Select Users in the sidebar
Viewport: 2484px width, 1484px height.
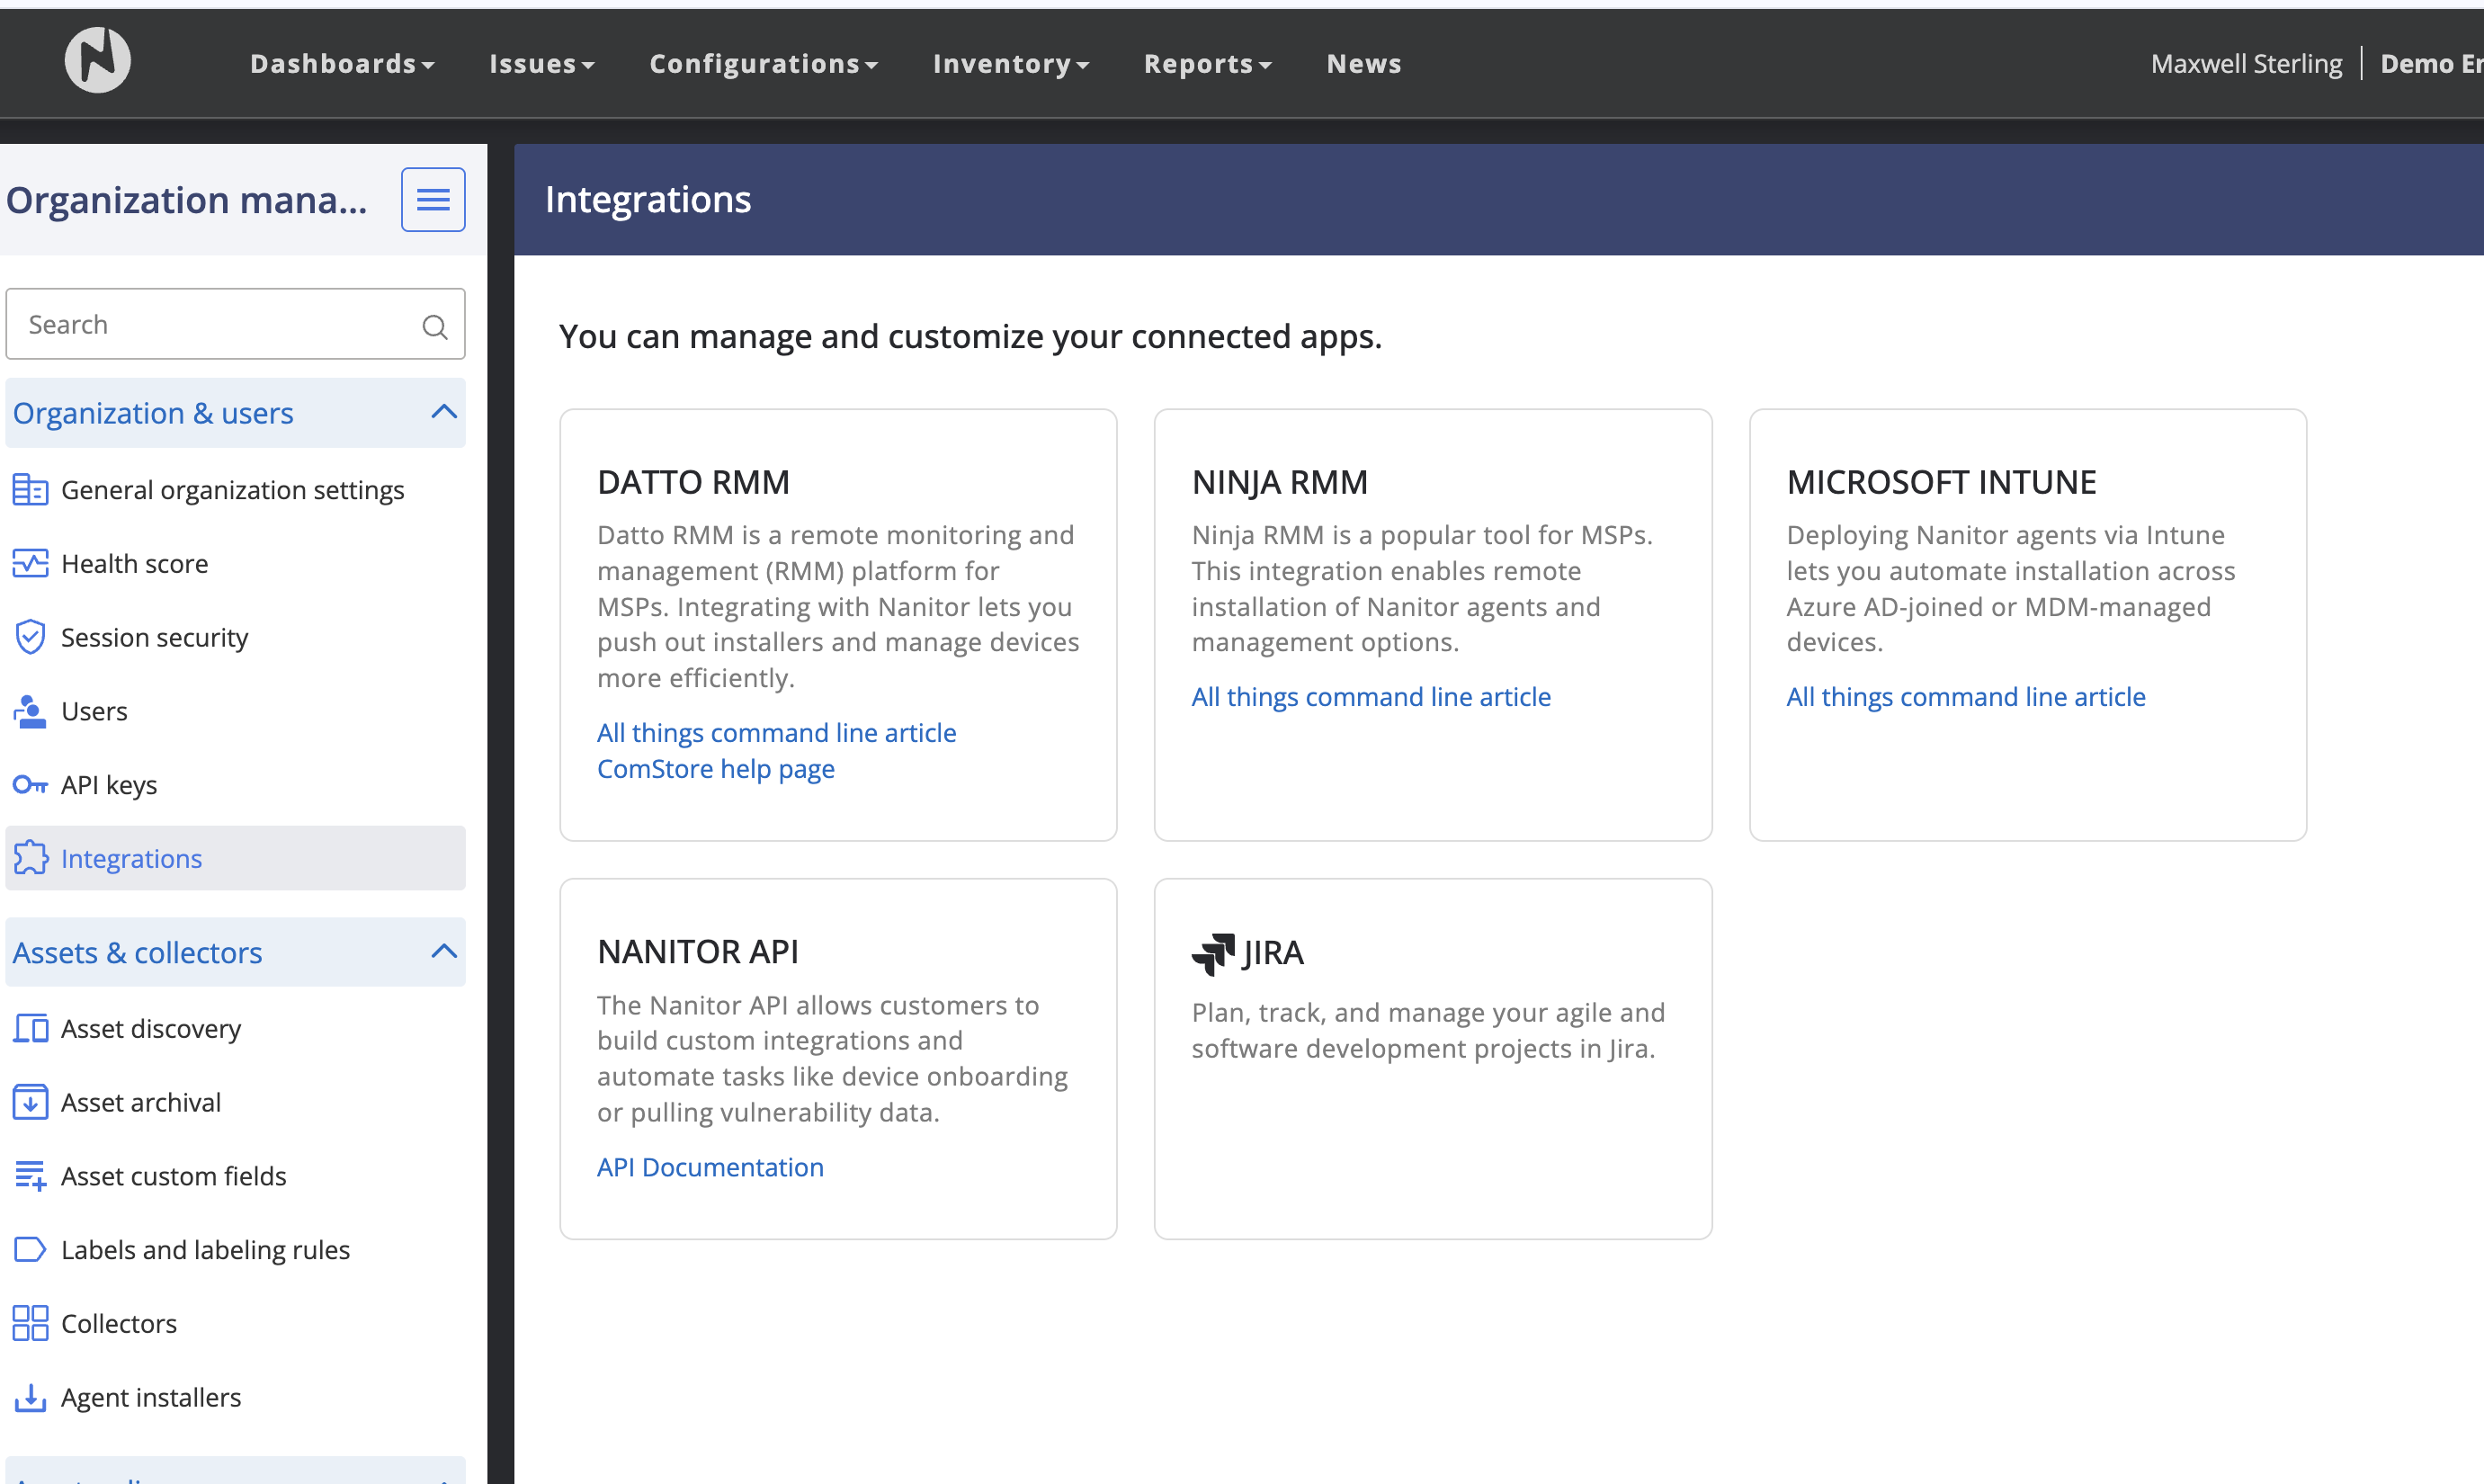pos(94,711)
